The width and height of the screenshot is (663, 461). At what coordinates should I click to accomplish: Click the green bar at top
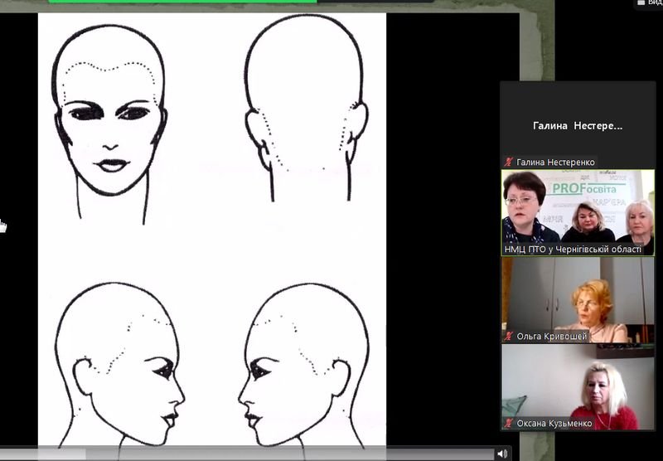click(182, 1)
